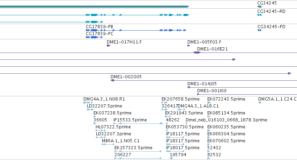
Task: Select the EK037238.5prime label
Action: tap(112, 113)
